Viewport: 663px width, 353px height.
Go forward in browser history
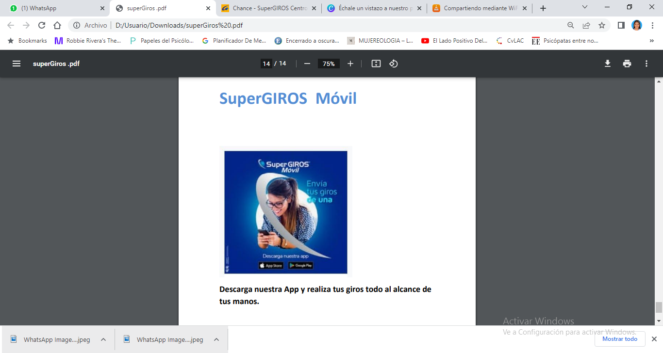[x=26, y=25]
